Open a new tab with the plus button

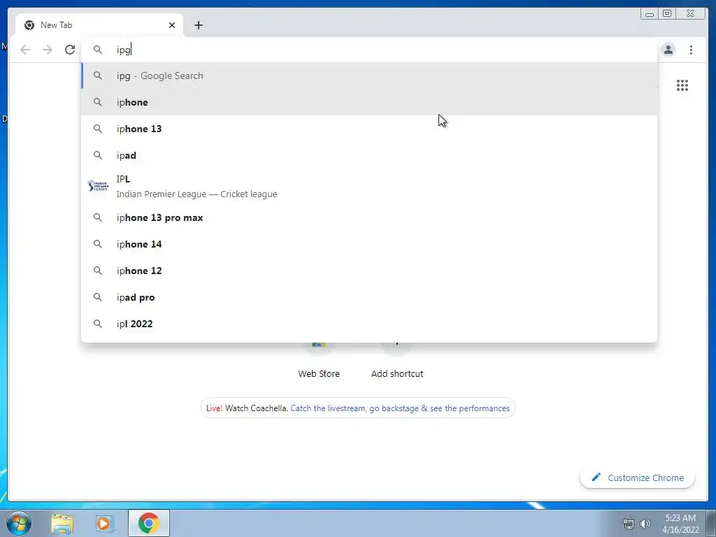pyautogui.click(x=198, y=25)
